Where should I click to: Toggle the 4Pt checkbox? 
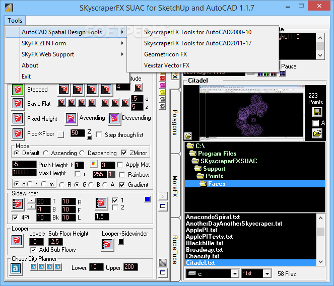pyautogui.click(x=15, y=218)
